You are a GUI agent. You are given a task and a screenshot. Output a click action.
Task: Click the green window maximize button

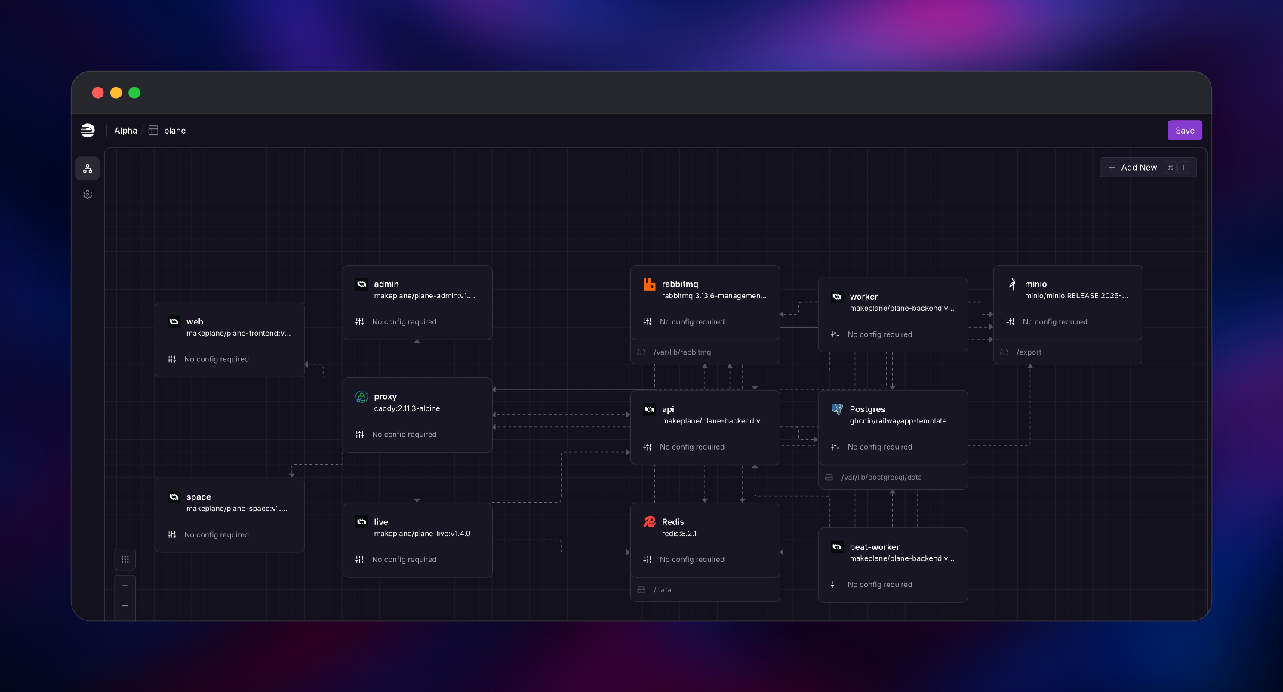[x=134, y=93]
